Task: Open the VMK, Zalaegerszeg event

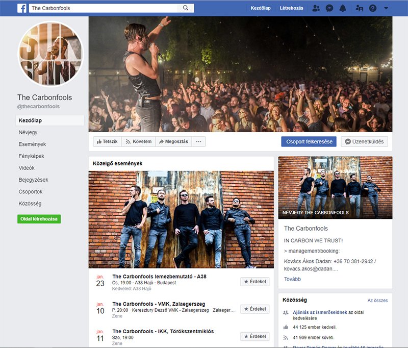Action: pyautogui.click(x=159, y=304)
